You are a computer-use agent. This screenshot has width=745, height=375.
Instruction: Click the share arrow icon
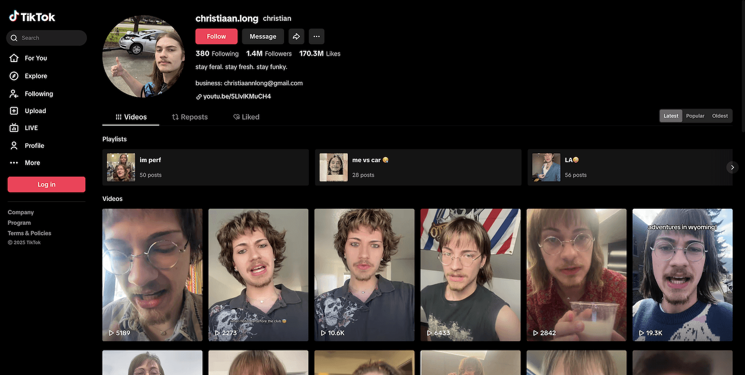pyautogui.click(x=297, y=36)
